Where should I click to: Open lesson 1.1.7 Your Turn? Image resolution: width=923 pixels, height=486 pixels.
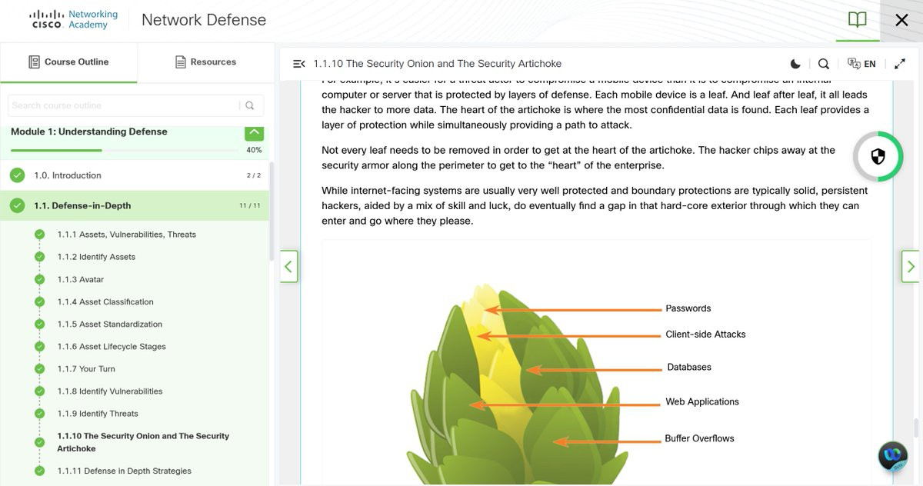(86, 368)
